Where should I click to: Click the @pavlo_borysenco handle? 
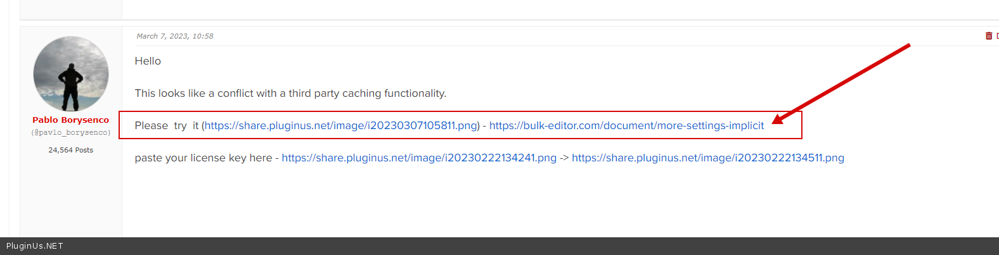tap(71, 133)
